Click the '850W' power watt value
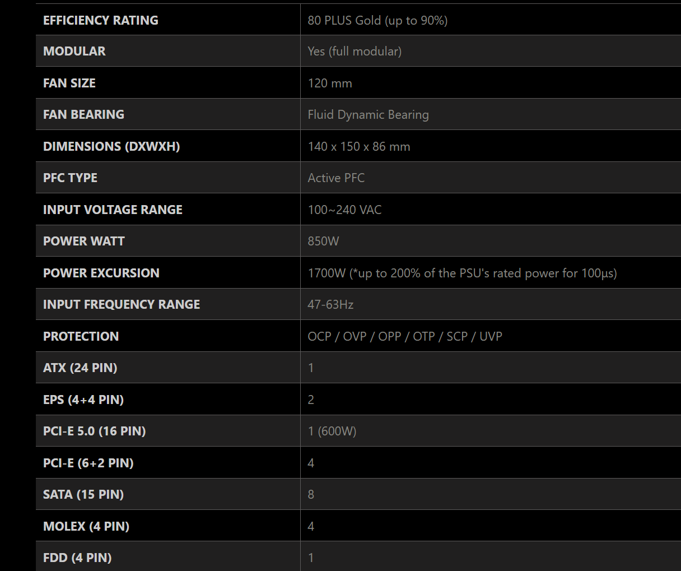 coord(323,241)
